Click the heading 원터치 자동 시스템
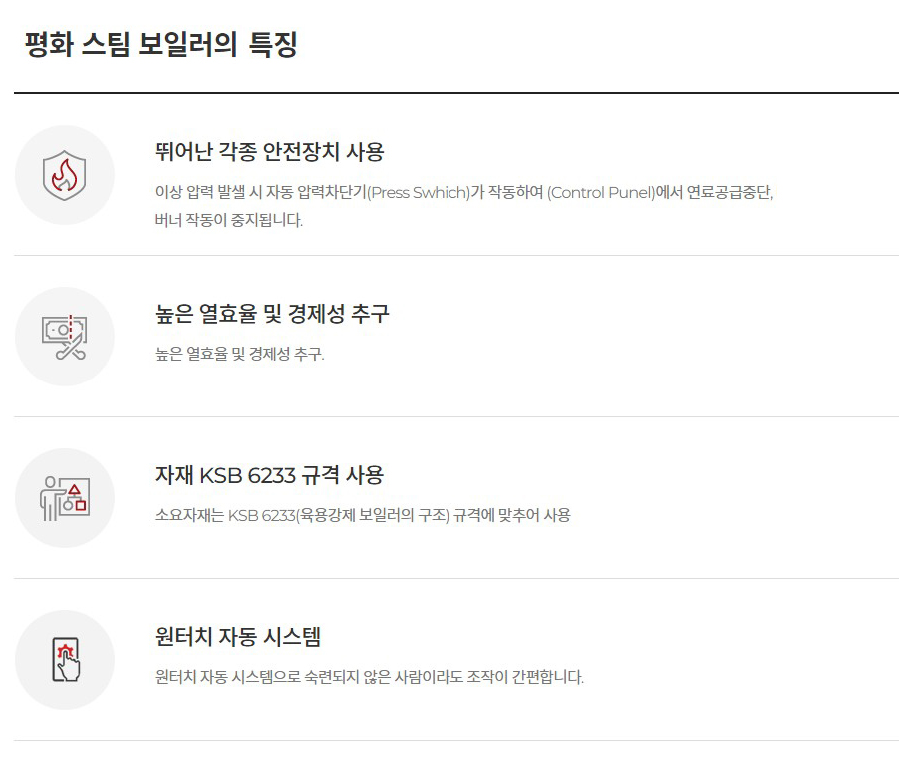The height and width of the screenshot is (759, 899). pyautogui.click(x=238, y=637)
